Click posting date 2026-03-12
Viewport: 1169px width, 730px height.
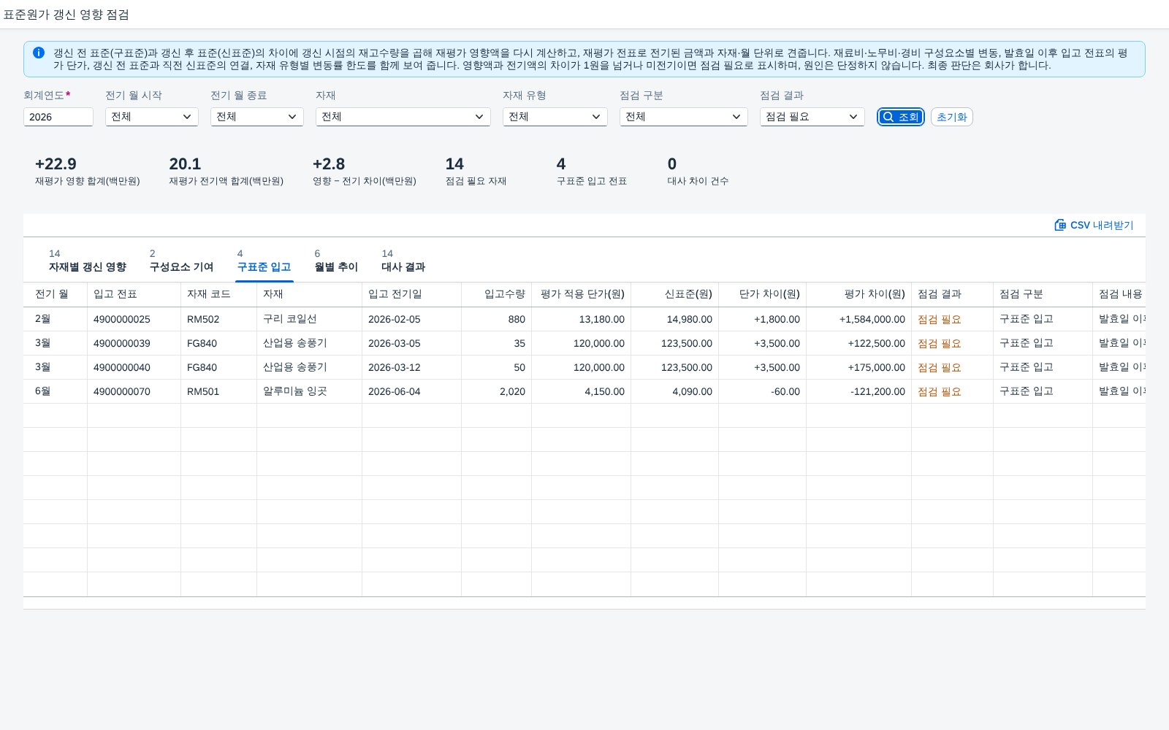click(x=395, y=367)
